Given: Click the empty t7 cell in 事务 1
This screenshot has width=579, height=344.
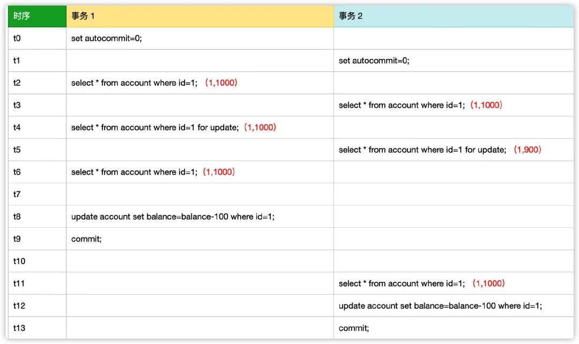Looking at the screenshot, I should pos(200,194).
